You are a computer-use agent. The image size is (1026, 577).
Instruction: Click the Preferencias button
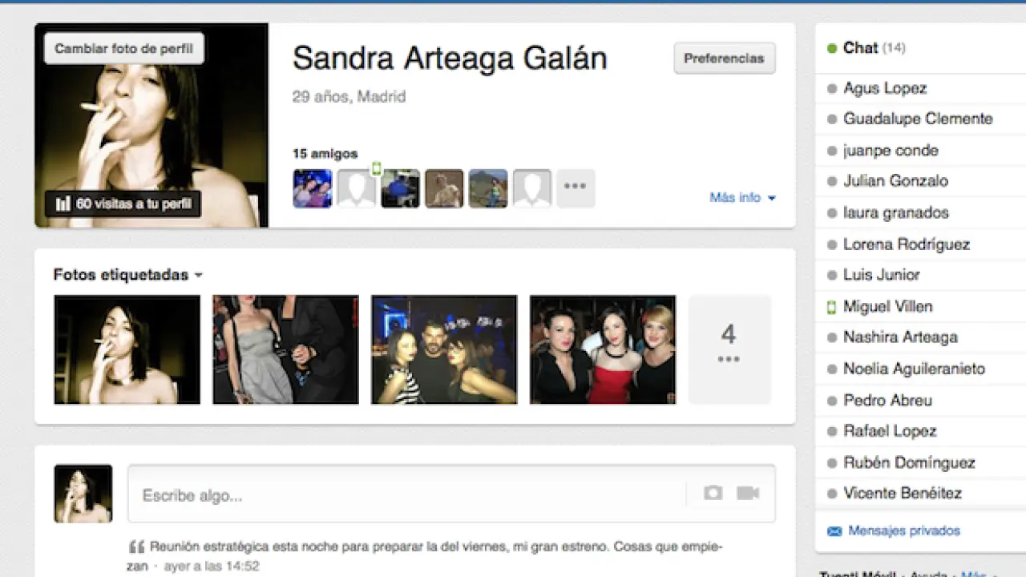coord(724,59)
